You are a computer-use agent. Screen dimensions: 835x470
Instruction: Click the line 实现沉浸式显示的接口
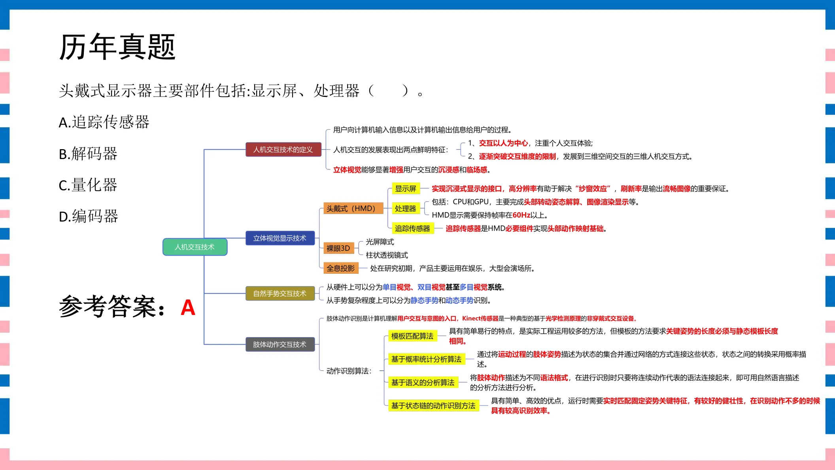coord(580,189)
